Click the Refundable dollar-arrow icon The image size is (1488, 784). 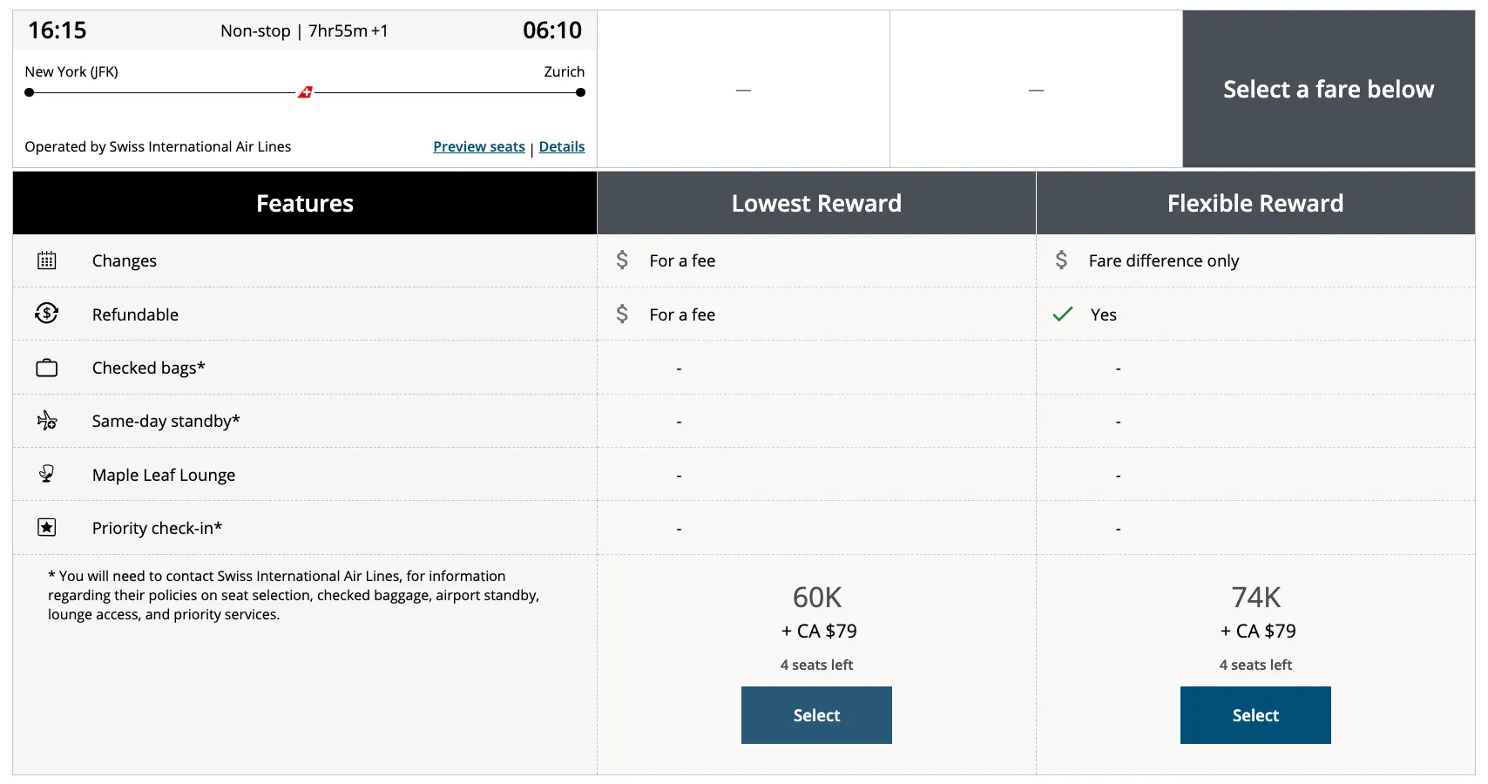coord(47,314)
